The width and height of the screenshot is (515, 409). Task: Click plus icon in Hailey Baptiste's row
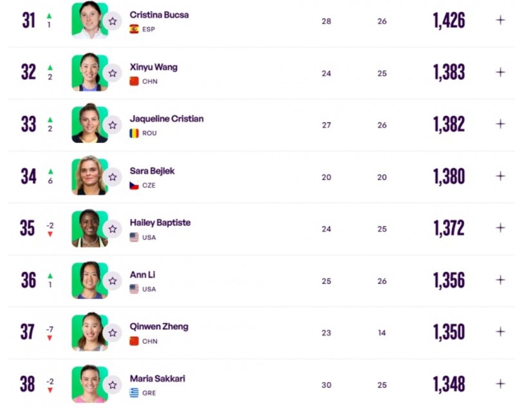coord(500,227)
